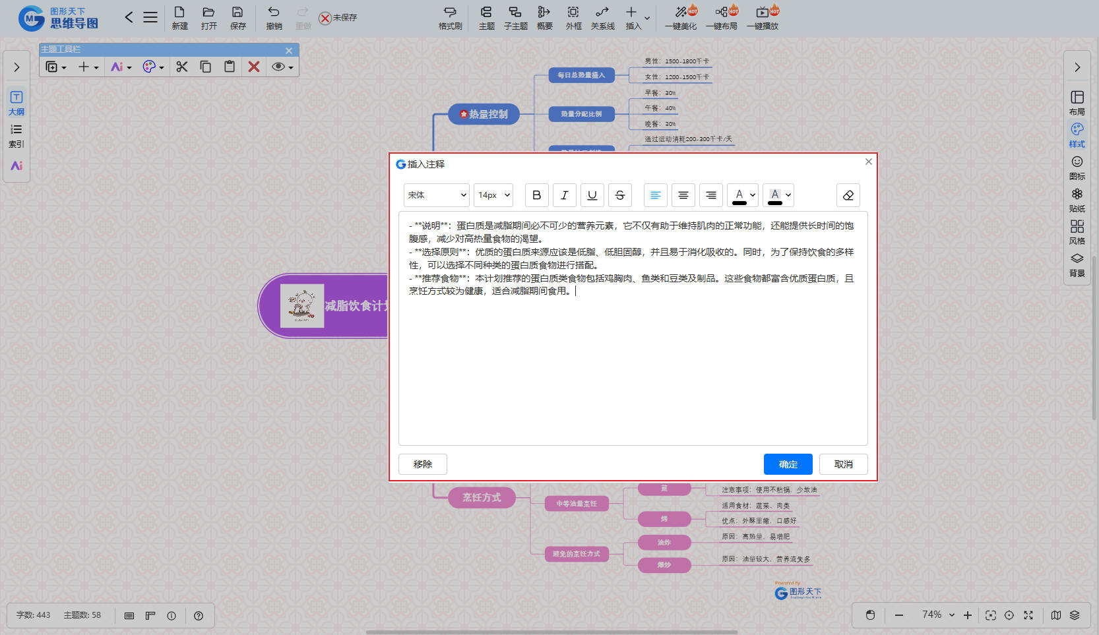Switch to the Outline (大纲) tab
1099x635 pixels.
[16, 103]
